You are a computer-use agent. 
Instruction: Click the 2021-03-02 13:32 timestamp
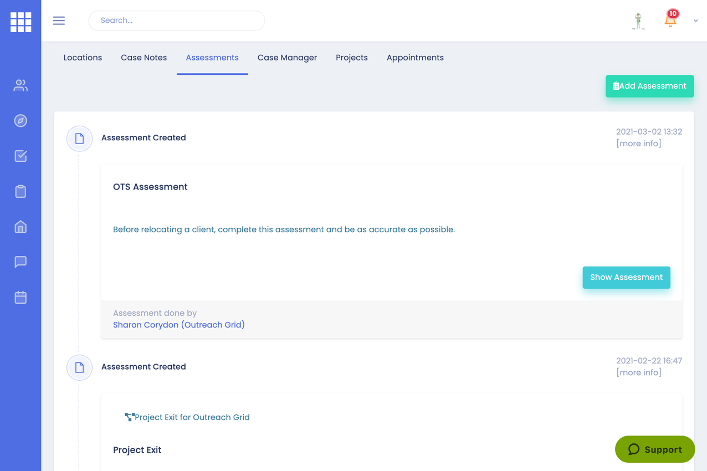(649, 132)
